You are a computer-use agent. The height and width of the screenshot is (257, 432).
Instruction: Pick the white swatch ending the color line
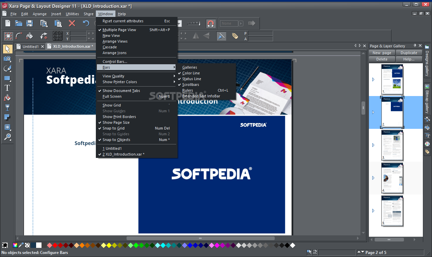292,245
